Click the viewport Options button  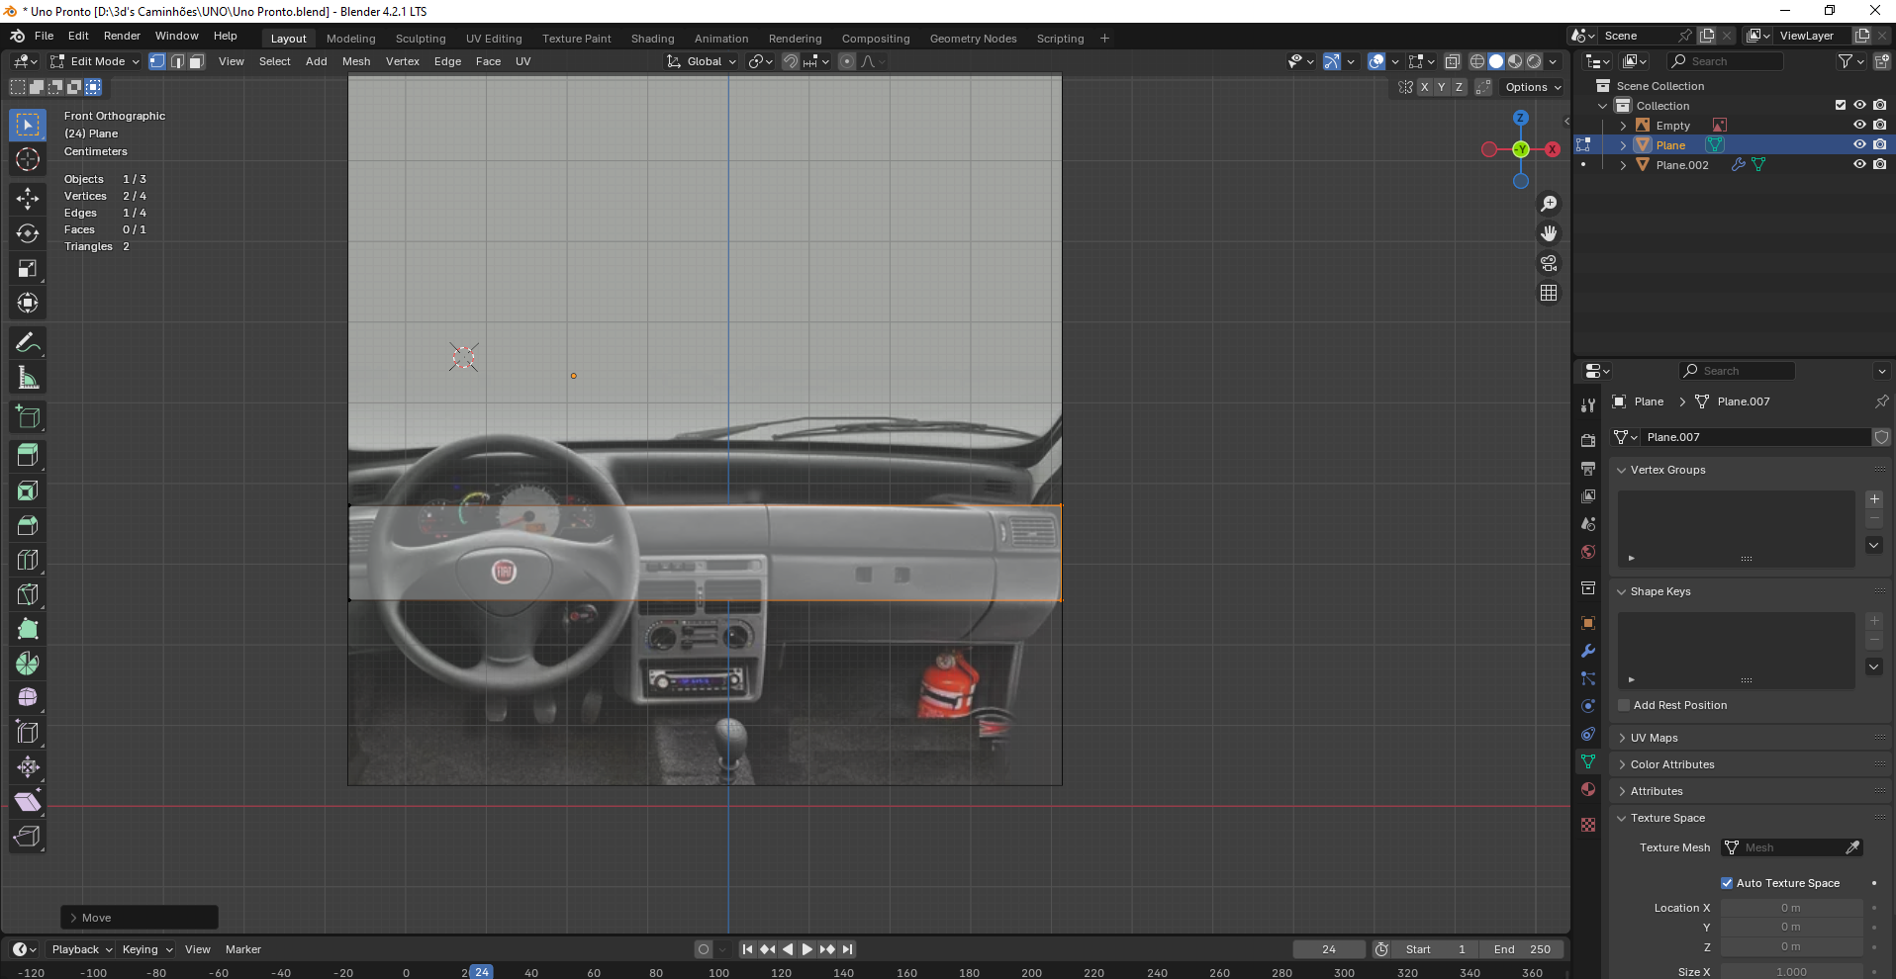pos(1533,87)
